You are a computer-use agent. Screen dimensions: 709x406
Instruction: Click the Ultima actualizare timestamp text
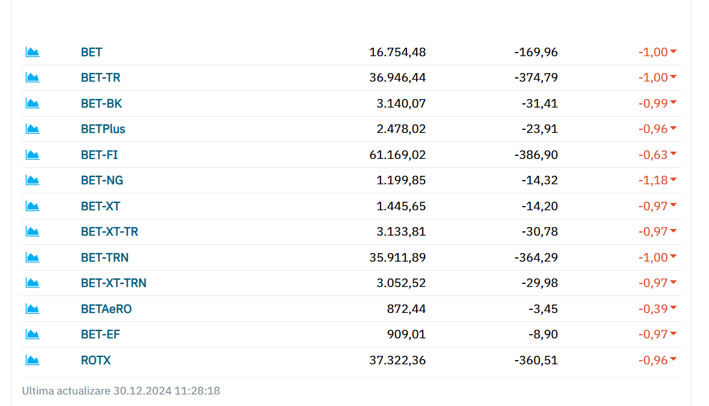click(x=121, y=391)
